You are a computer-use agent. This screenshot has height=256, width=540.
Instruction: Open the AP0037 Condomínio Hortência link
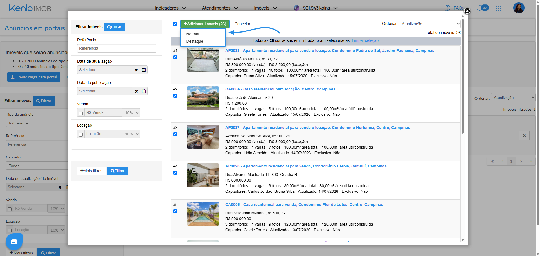318,128
